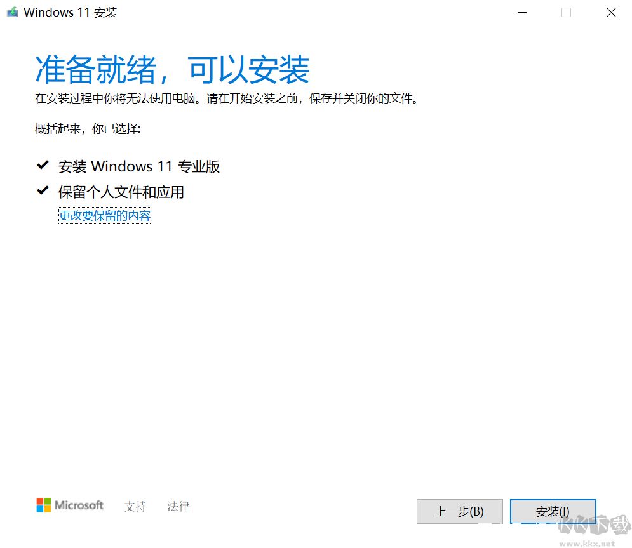Open the 支持 link
The height and width of the screenshot is (548, 632).
click(135, 506)
